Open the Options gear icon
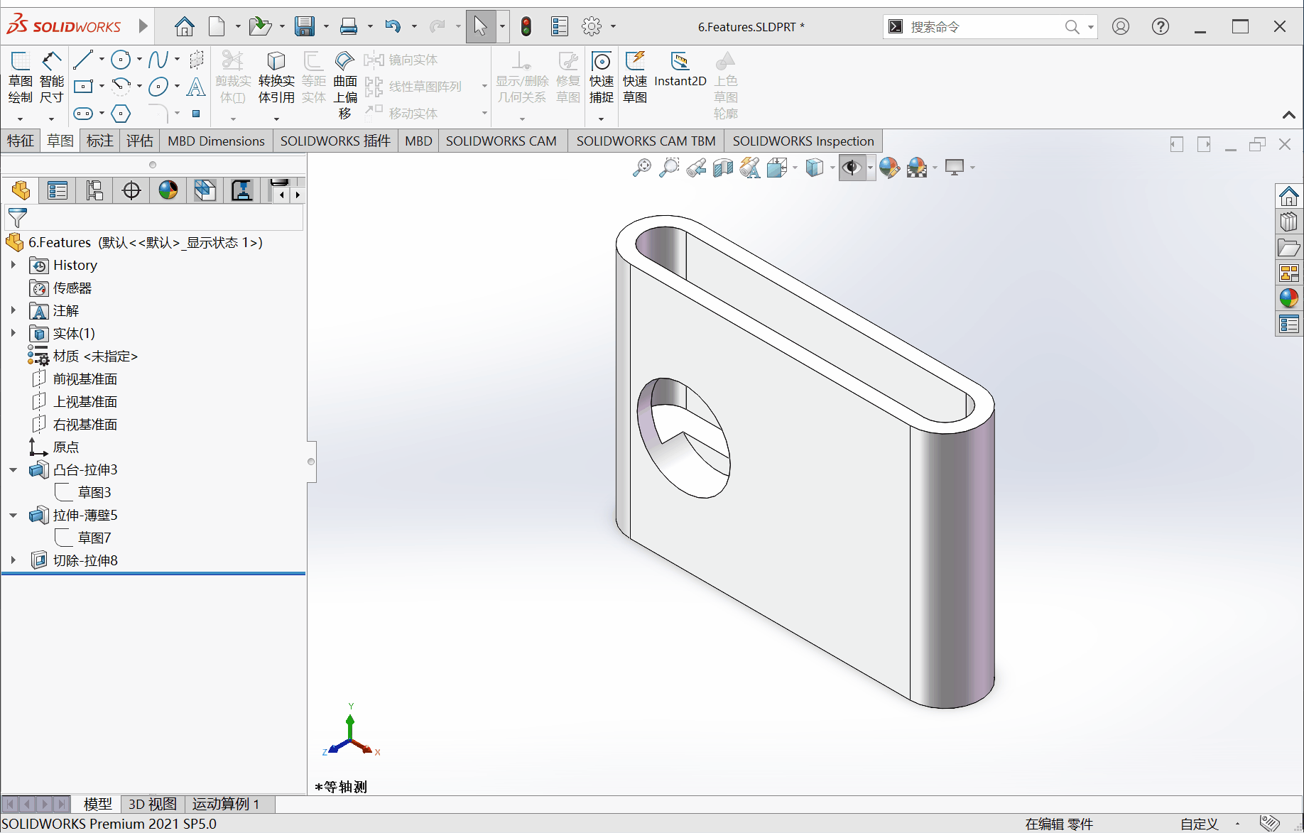Viewport: 1304px width, 833px height. tap(592, 27)
